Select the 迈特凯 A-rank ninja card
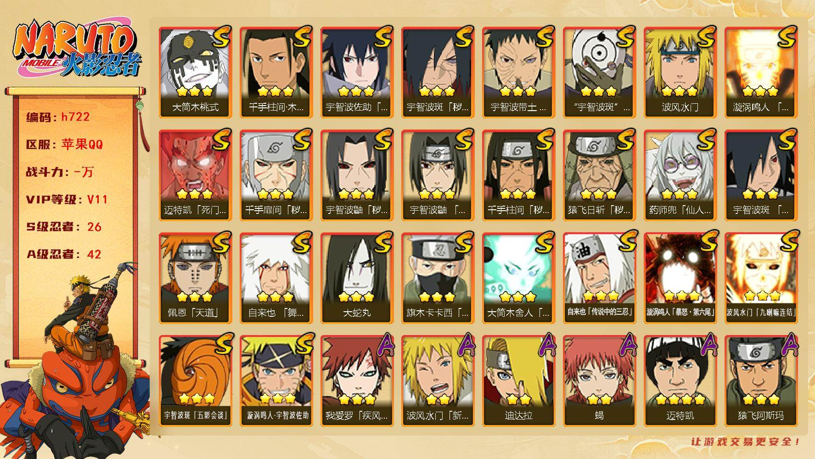Screen dimensions: 815x459 (x=680, y=381)
